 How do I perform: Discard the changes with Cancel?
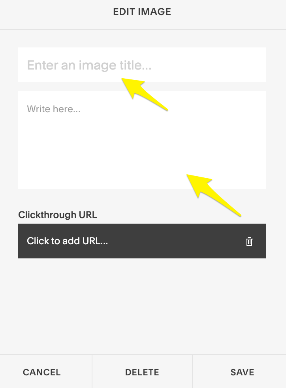(41, 372)
